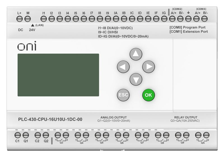Image resolution: width=224 pixels, height=157 pixels.
Task: Click the IG input terminal screw
Action: 164,19
